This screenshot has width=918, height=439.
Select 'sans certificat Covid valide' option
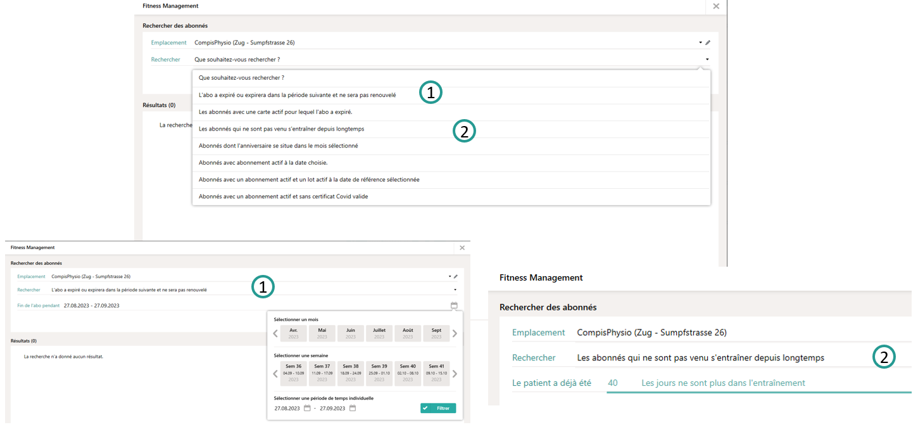[283, 197]
